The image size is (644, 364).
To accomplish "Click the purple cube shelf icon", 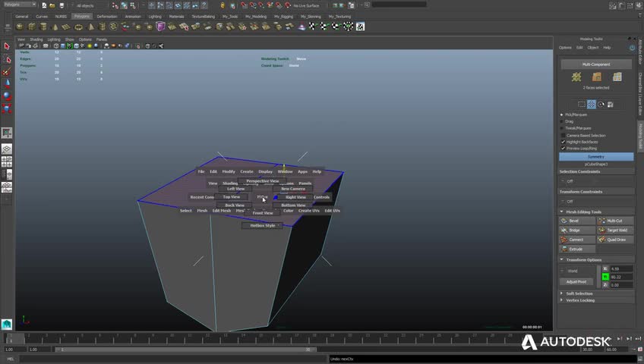I will click(x=160, y=27).
